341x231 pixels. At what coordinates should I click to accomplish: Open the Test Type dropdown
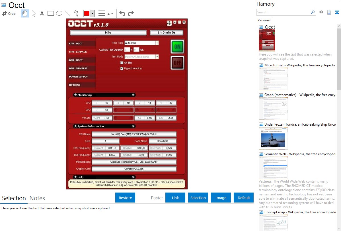[x=157, y=43]
